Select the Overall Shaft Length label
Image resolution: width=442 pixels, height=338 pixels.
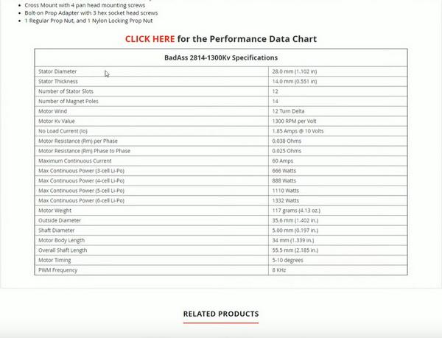pyautogui.click(x=63, y=250)
